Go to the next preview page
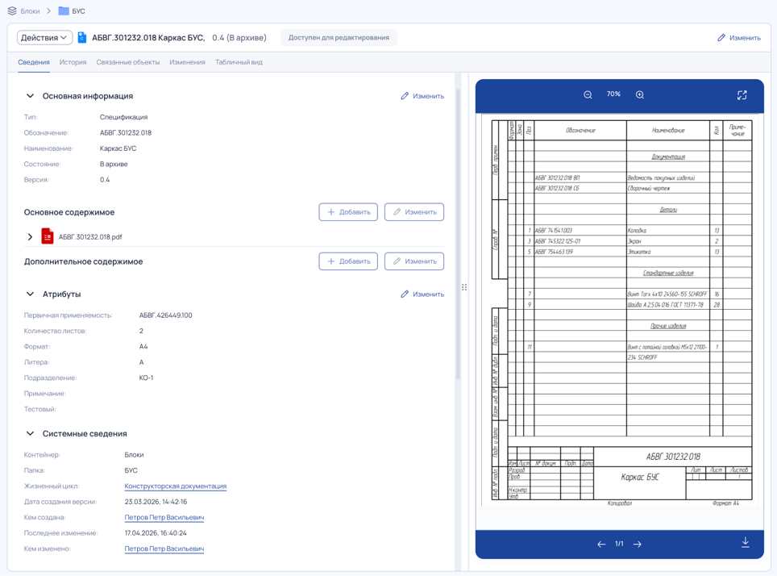 click(x=638, y=545)
